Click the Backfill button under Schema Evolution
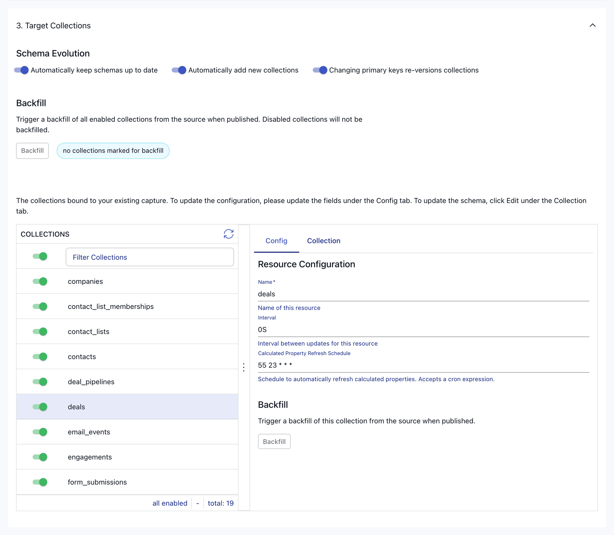614x535 pixels. click(32, 151)
